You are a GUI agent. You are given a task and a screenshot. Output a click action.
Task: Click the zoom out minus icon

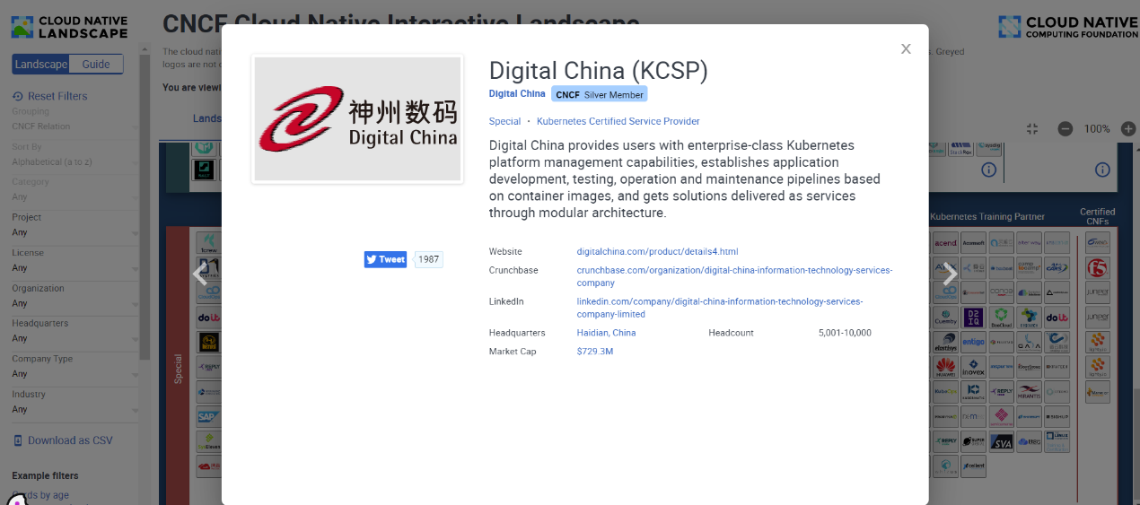point(1065,128)
